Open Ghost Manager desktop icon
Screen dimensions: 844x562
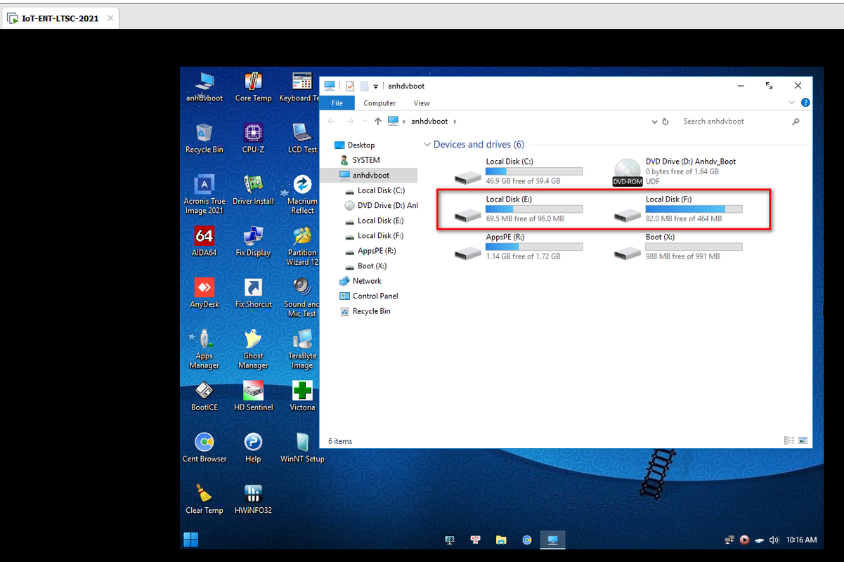click(x=253, y=349)
